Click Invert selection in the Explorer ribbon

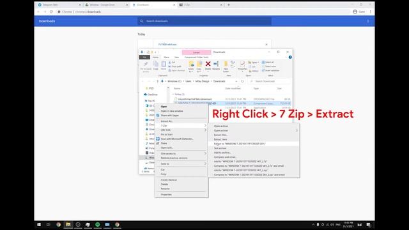click(x=270, y=70)
